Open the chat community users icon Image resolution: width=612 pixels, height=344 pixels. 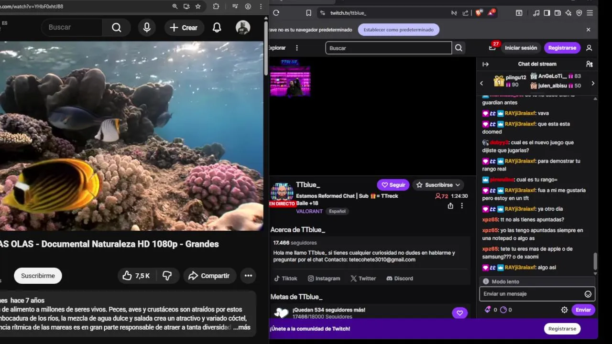point(589,64)
